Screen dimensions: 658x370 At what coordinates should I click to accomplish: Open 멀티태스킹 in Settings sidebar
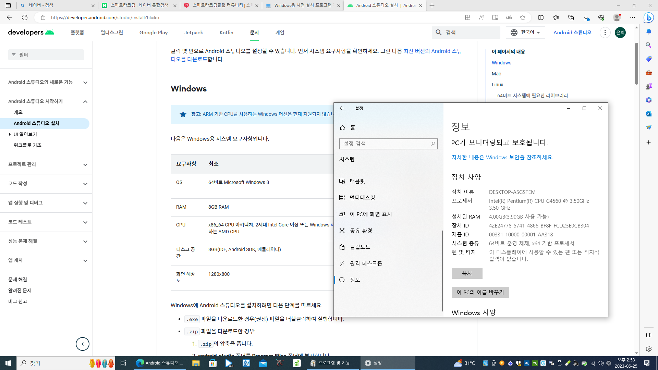(388, 198)
